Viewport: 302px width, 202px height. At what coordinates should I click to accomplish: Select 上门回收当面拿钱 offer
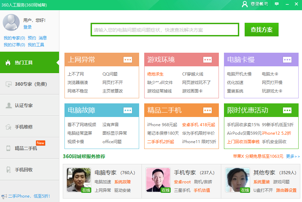coord(243,141)
